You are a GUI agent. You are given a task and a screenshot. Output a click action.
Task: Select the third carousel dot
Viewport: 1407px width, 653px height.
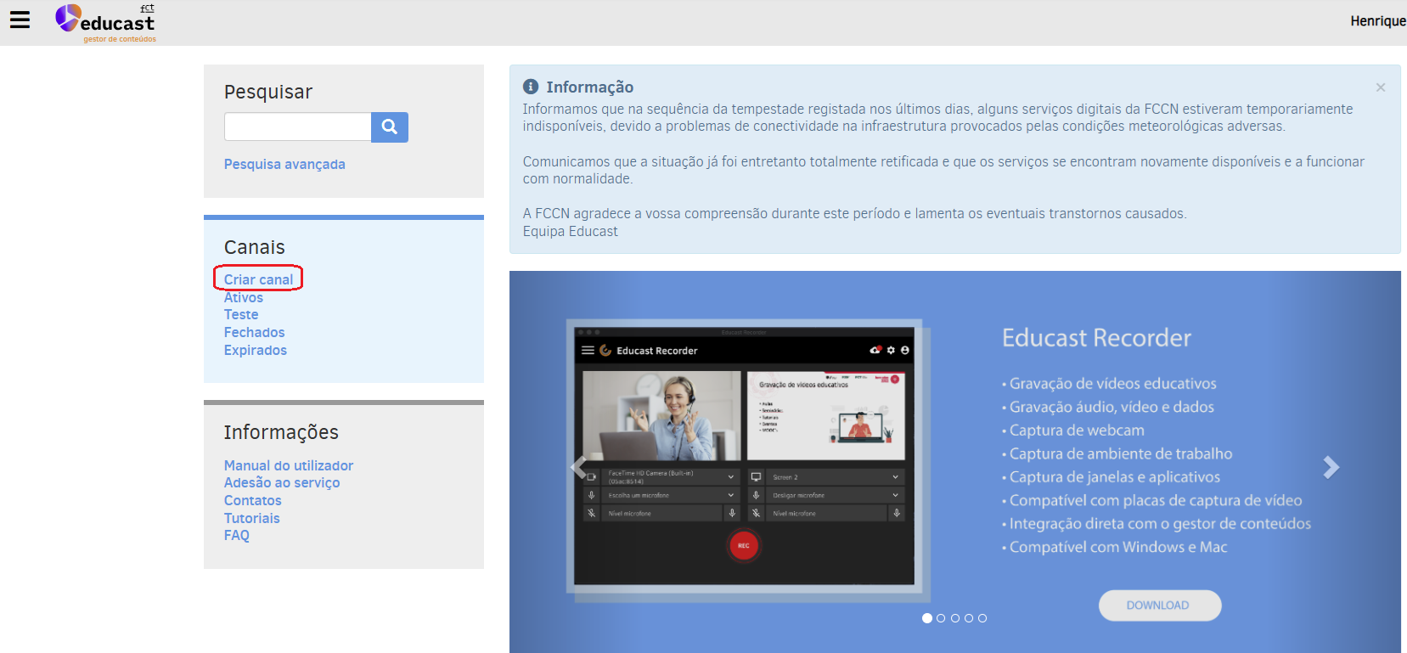point(955,618)
